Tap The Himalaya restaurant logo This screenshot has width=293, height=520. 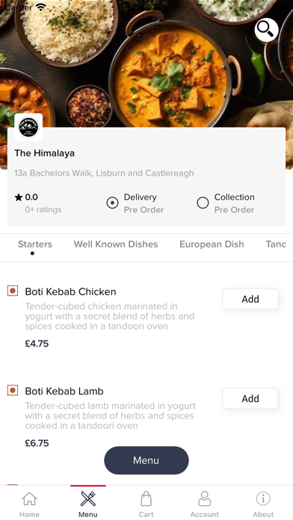pyautogui.click(x=28, y=127)
